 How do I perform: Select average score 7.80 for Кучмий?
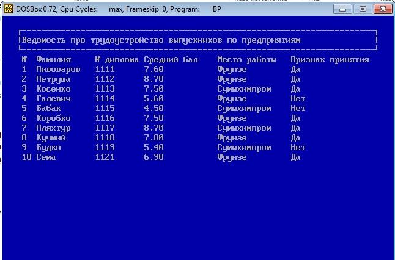(153, 138)
